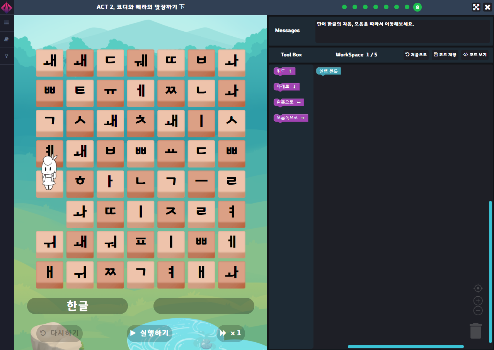
Task: Click the ㅏ tile on the board
Action: (110, 184)
